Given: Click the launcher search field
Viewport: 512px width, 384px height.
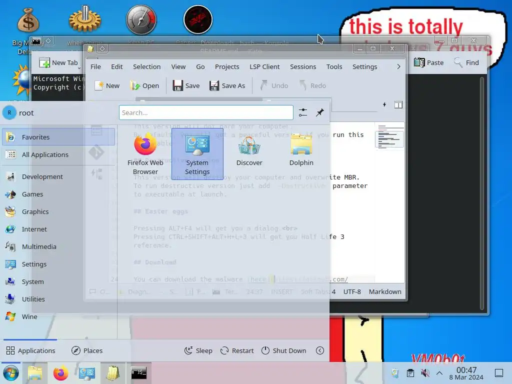Looking at the screenshot, I should tap(206, 112).
